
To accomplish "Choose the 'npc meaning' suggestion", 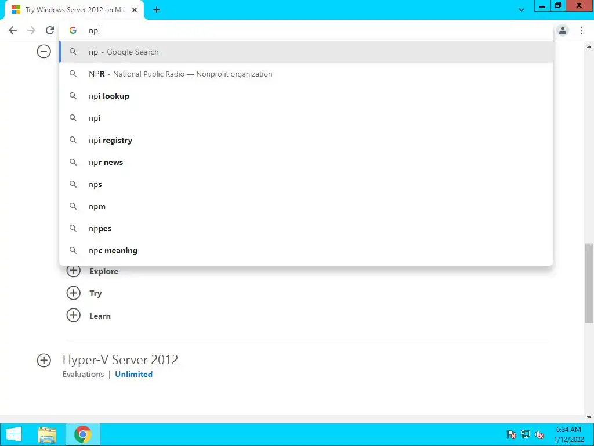I will pyautogui.click(x=306, y=250).
